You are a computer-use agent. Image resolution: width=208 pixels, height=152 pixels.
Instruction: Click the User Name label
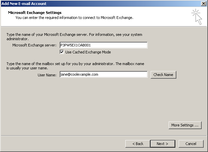(x=47, y=75)
